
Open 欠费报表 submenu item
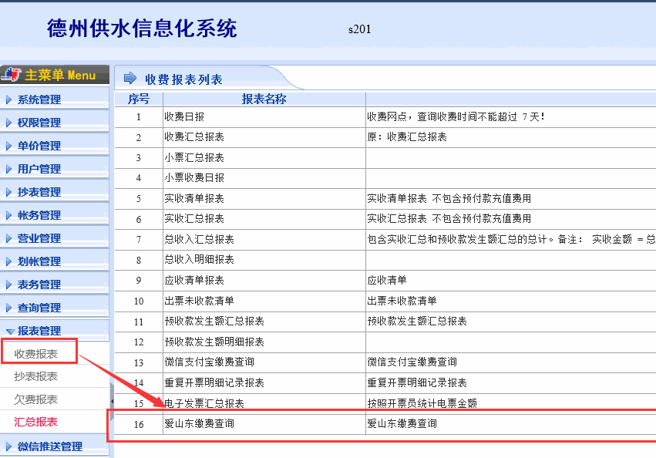36,399
